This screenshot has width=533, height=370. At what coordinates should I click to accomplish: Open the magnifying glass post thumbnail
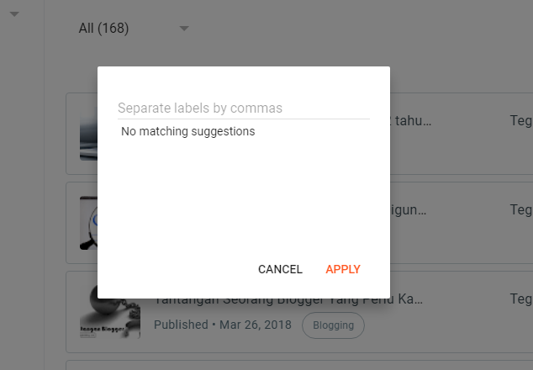pos(88,223)
